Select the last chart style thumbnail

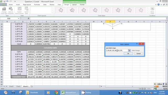pos(141,10)
